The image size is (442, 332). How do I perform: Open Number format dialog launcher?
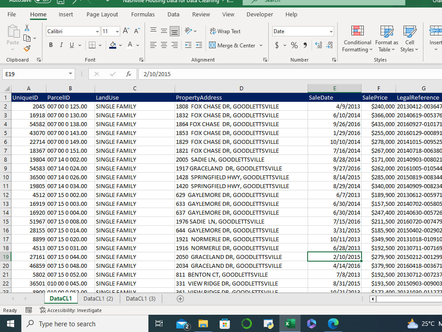pyautogui.click(x=334, y=60)
